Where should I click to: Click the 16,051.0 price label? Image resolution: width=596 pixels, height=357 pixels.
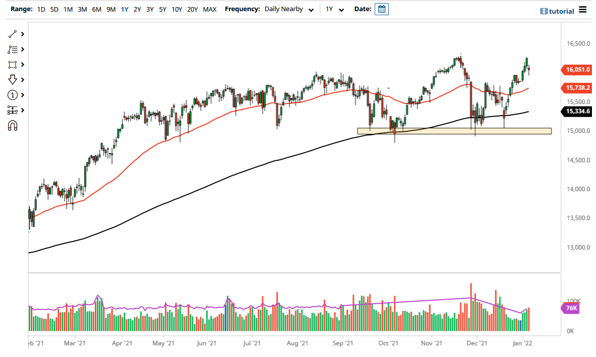click(x=576, y=69)
